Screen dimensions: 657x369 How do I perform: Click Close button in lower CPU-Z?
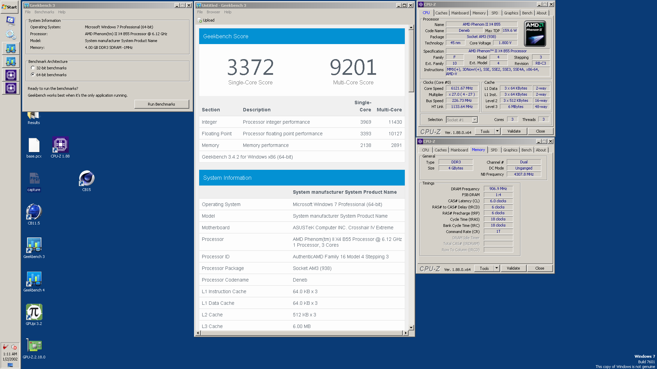click(x=540, y=268)
